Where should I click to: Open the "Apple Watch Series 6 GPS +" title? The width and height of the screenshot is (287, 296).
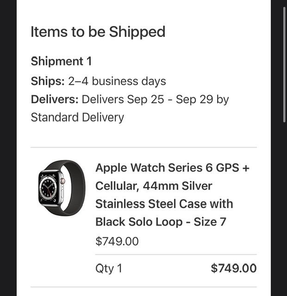[172, 168]
